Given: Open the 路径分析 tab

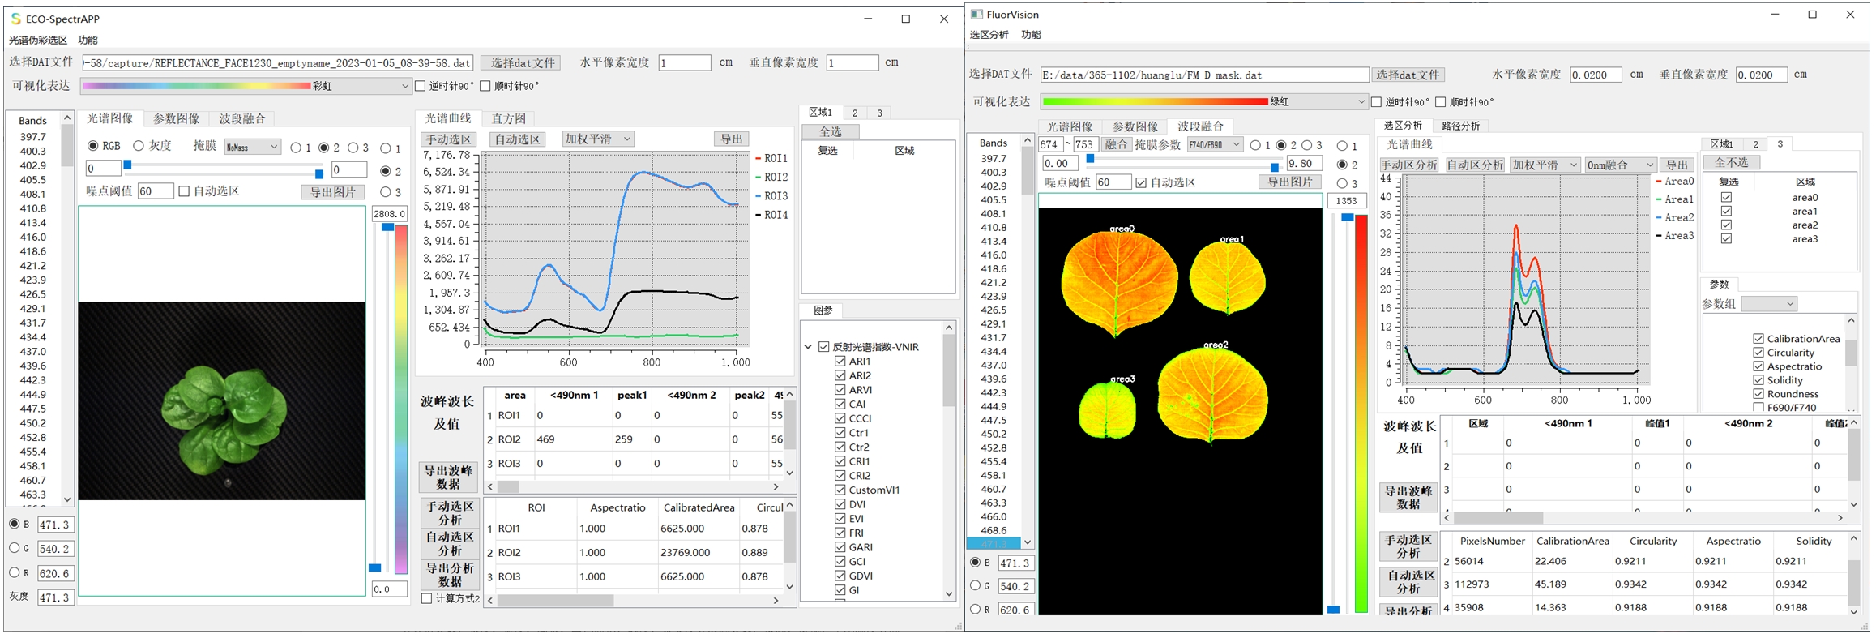Looking at the screenshot, I should tap(1460, 126).
